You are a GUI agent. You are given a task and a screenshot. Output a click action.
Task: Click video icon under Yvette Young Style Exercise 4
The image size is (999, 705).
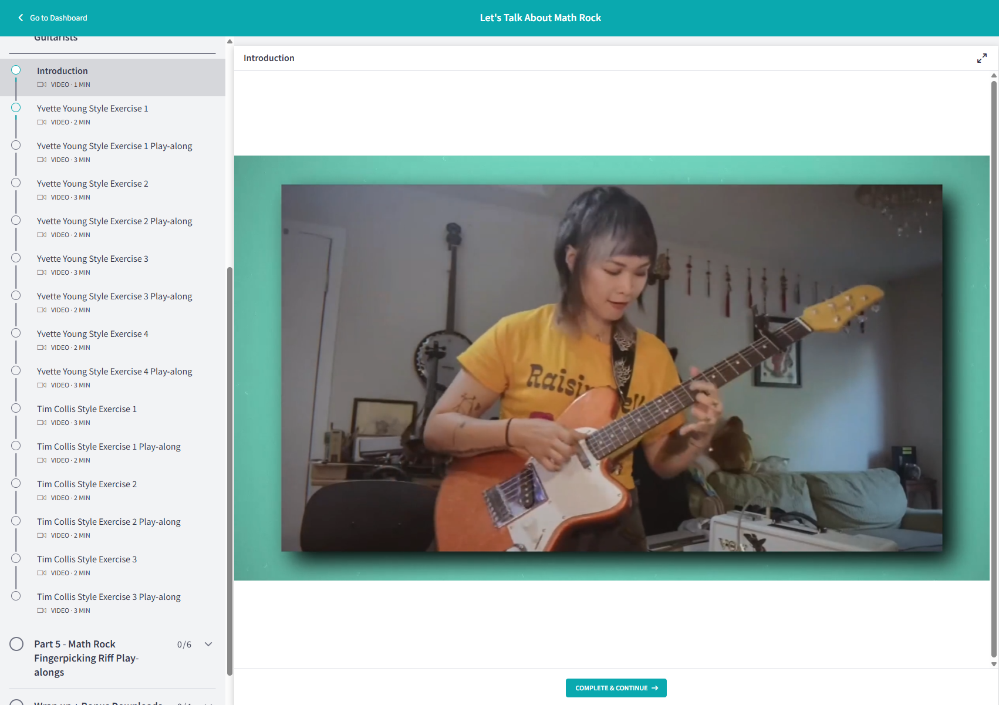tap(42, 348)
